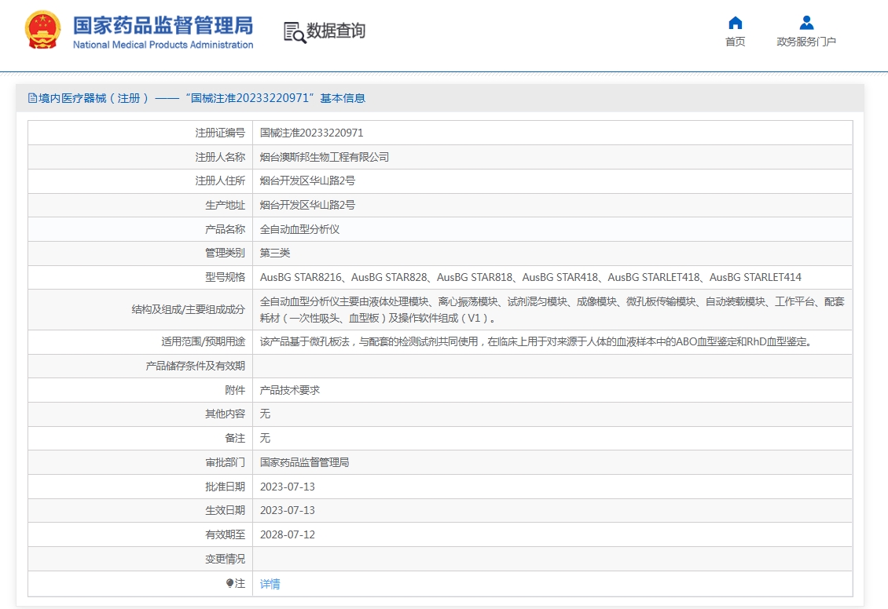The width and height of the screenshot is (888, 609).
Task: Select registration number 国械注准20233220971 value
Action: coord(311,133)
